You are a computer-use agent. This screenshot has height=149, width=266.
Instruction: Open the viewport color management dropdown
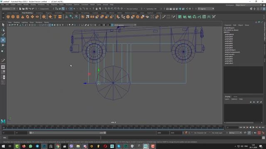click(x=125, y=25)
